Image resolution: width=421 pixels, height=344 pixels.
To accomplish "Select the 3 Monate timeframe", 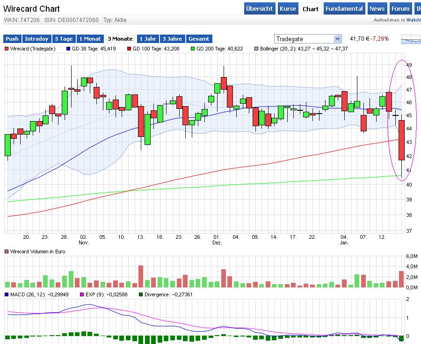I will [120, 39].
